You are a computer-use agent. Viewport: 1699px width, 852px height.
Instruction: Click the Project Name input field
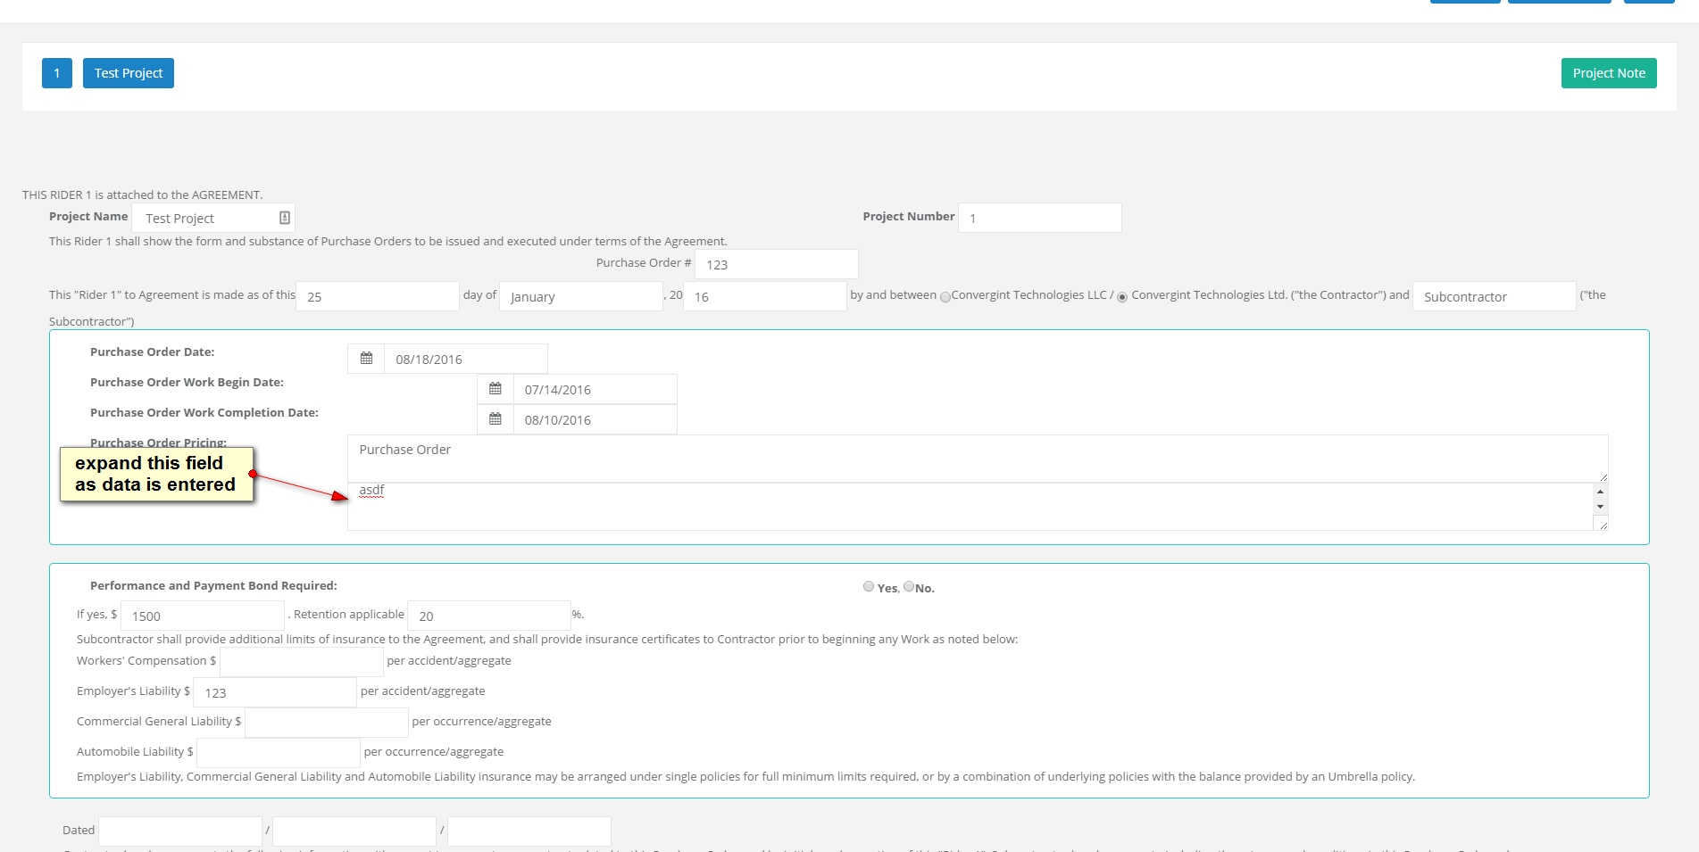tap(213, 218)
